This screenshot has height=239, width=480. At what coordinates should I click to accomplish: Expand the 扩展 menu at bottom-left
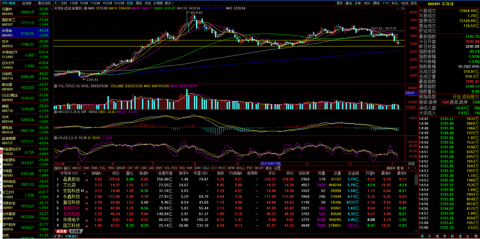[59, 236]
